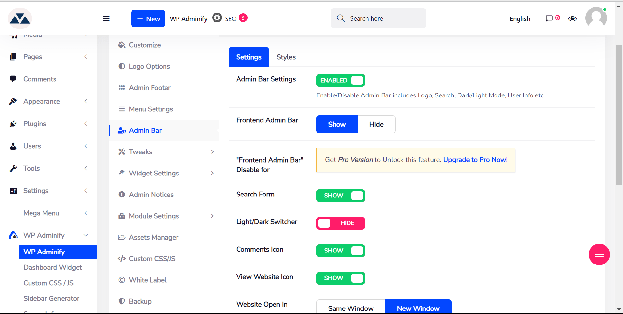Open Dashboard Widget submenu item

click(53, 267)
